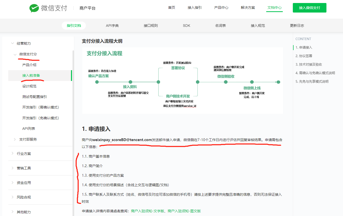Collapse the 经营能力 section chevron

point(13,43)
